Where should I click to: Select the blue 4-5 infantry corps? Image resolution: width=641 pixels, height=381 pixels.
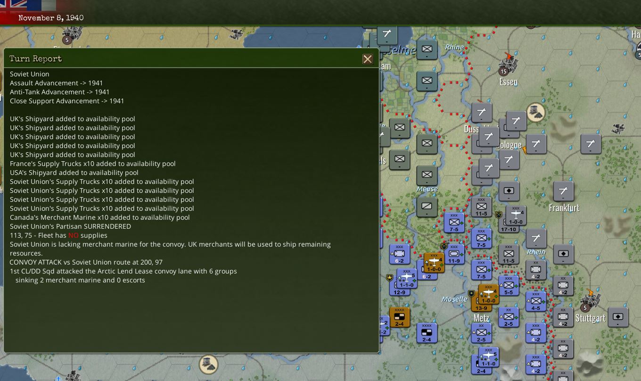point(536,302)
